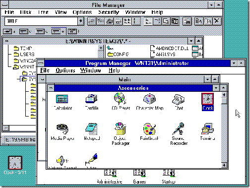
Task: Select the Notepad icon
Action: pyautogui.click(x=91, y=129)
